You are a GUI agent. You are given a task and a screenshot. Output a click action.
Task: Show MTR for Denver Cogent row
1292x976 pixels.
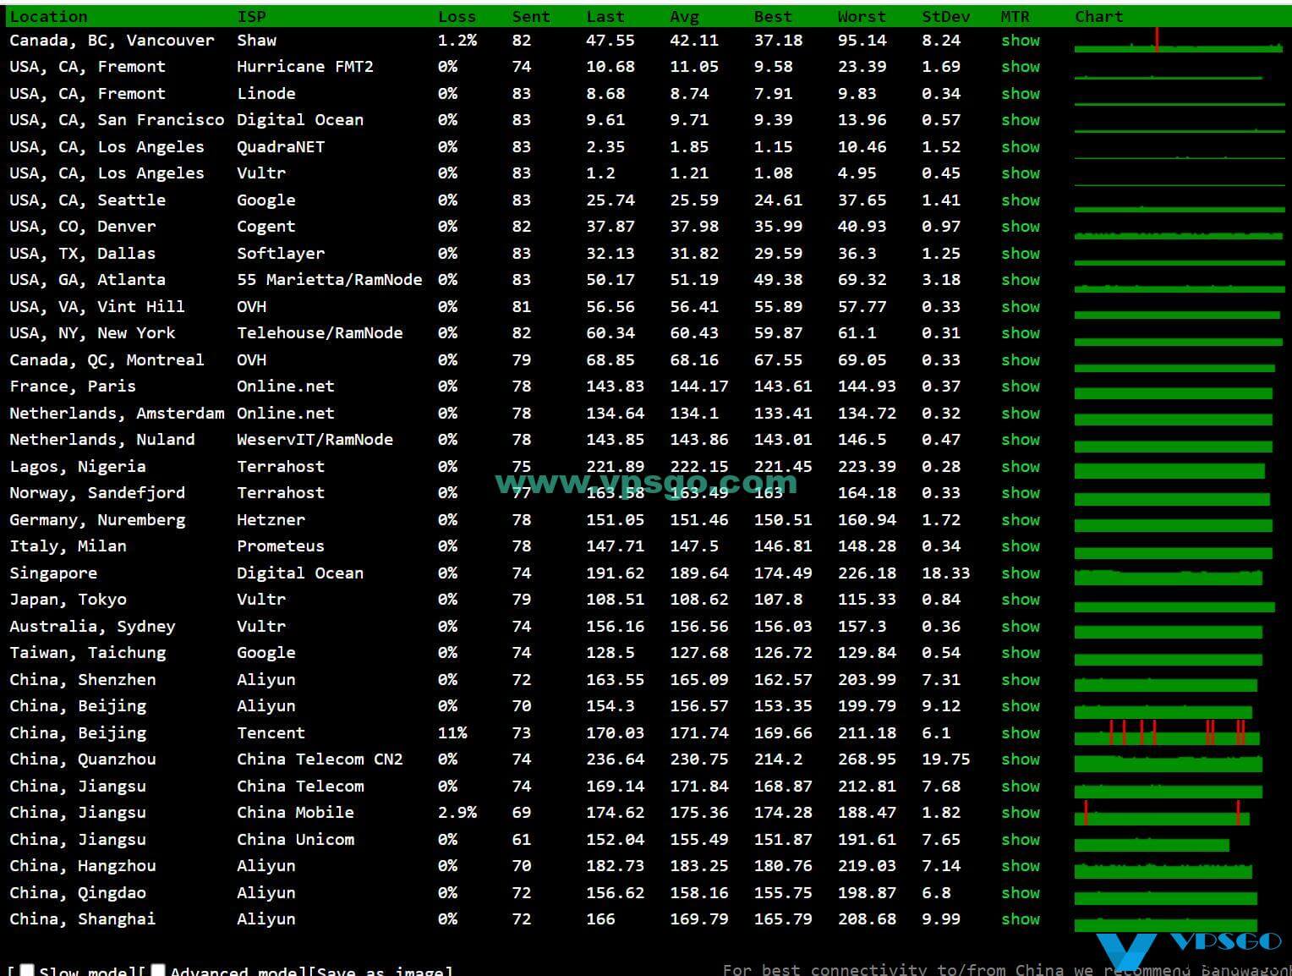coord(1021,227)
